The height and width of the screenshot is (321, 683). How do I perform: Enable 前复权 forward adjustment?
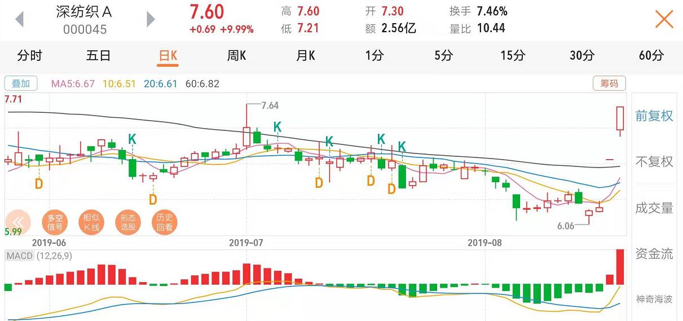(654, 116)
